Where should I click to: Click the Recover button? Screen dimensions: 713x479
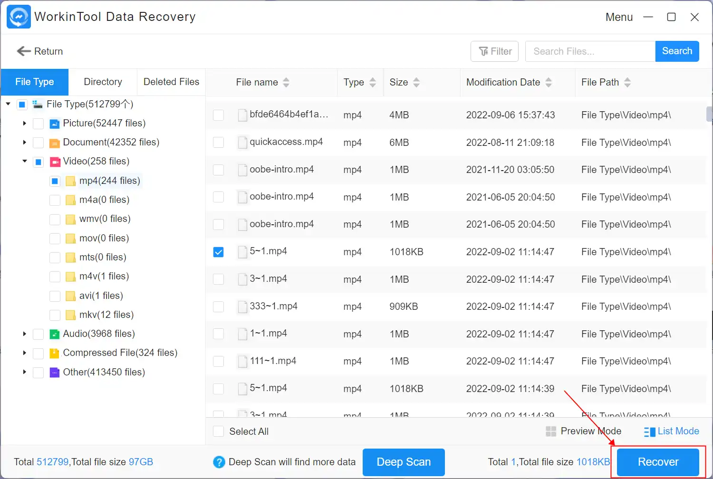658,462
